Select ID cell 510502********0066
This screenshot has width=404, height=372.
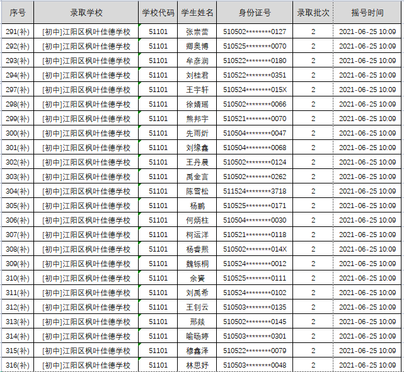coord(255,104)
